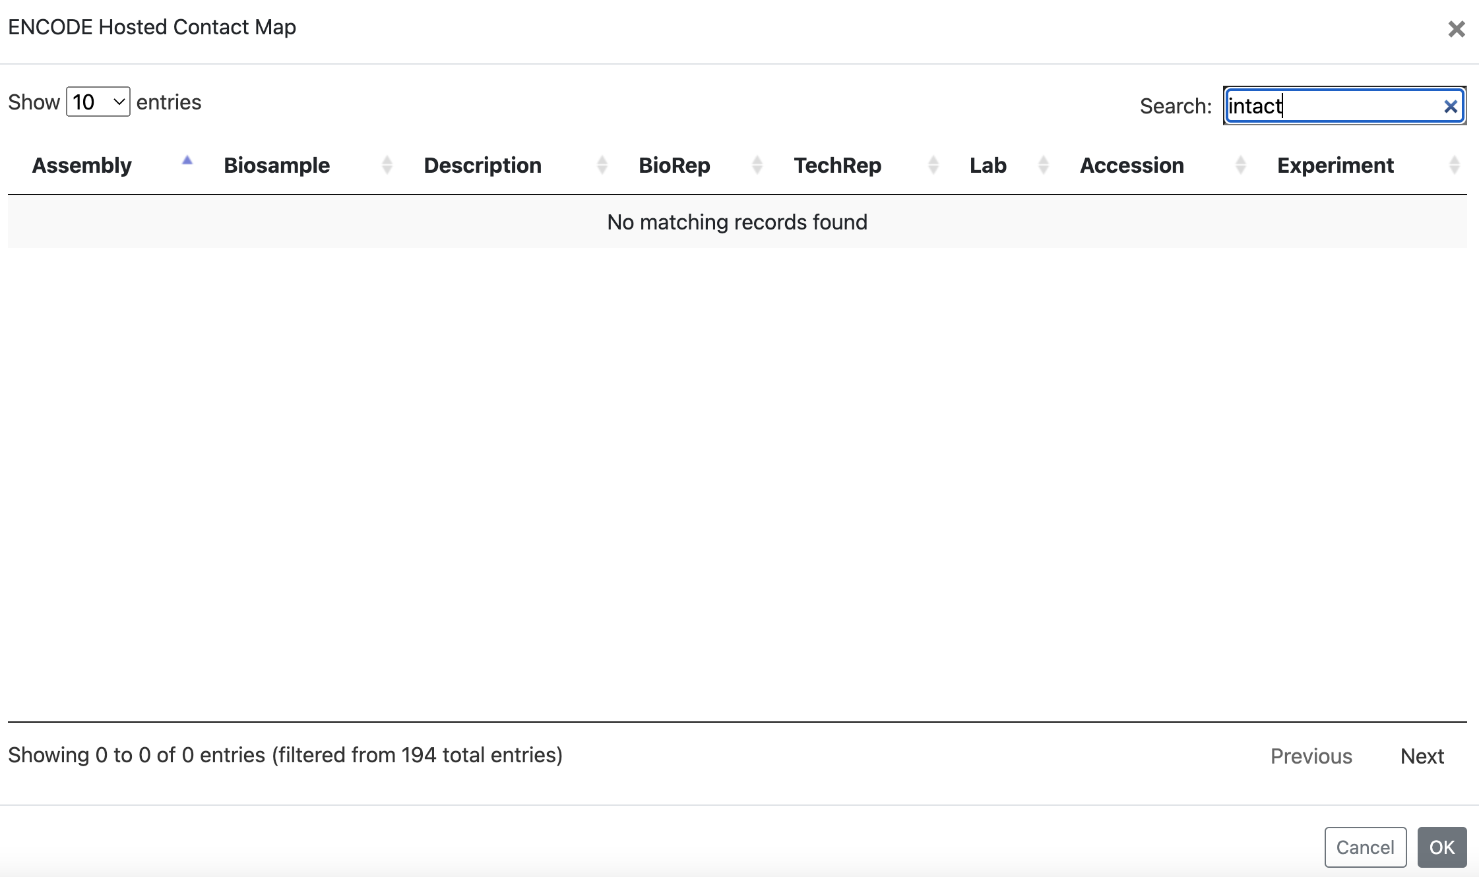Click the Lab column sort icon
This screenshot has width=1479, height=877.
[x=1043, y=165]
